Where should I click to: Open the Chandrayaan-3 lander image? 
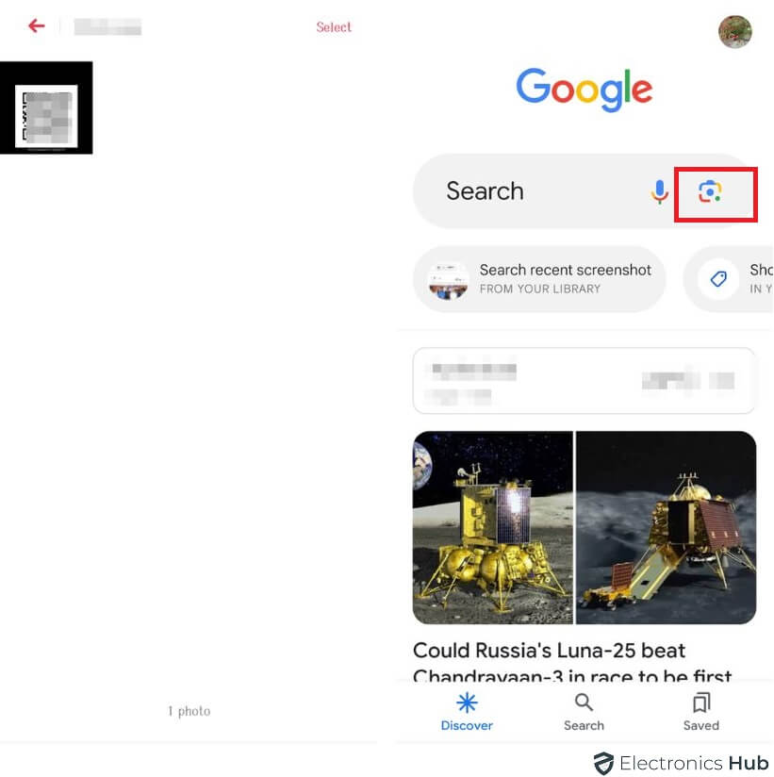tap(666, 527)
